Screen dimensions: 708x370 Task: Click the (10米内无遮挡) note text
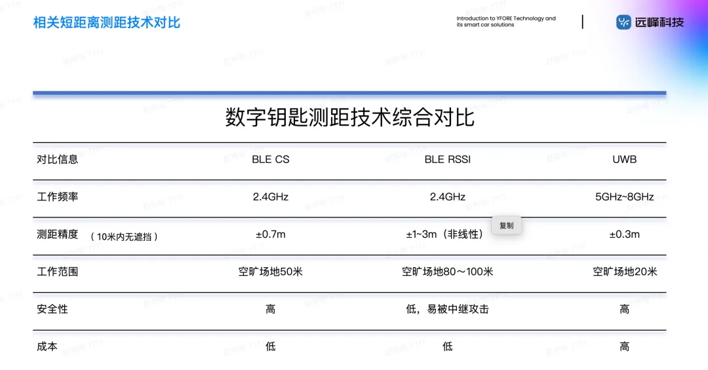tap(124, 236)
